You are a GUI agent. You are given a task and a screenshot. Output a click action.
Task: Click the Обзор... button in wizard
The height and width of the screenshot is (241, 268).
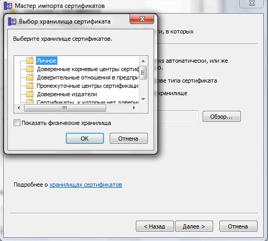tap(222, 116)
